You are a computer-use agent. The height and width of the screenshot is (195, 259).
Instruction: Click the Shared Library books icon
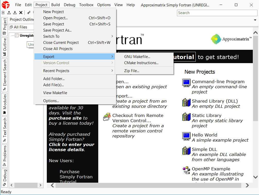186,102
